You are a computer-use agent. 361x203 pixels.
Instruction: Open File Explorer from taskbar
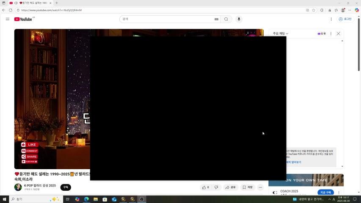tap(96, 199)
